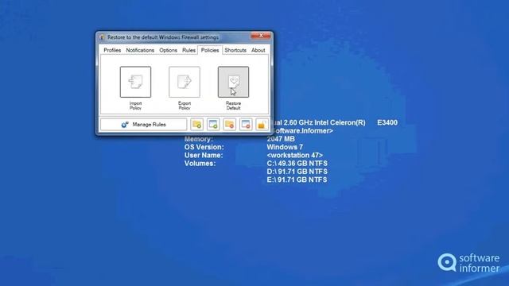Switch to the Options tab
The image size is (509, 286).
point(168,50)
